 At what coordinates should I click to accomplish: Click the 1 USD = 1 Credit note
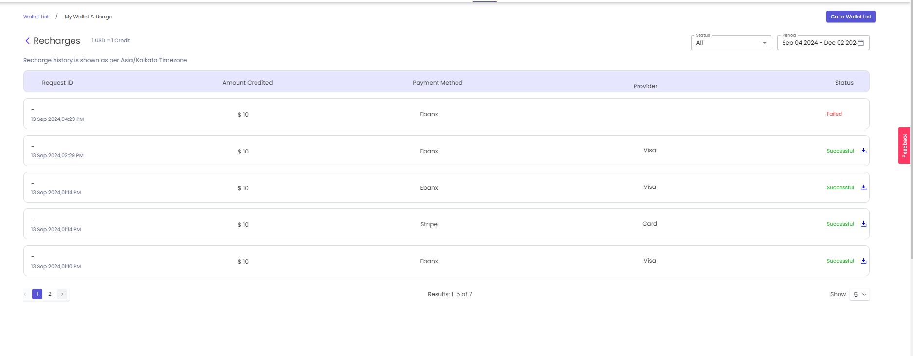111,40
